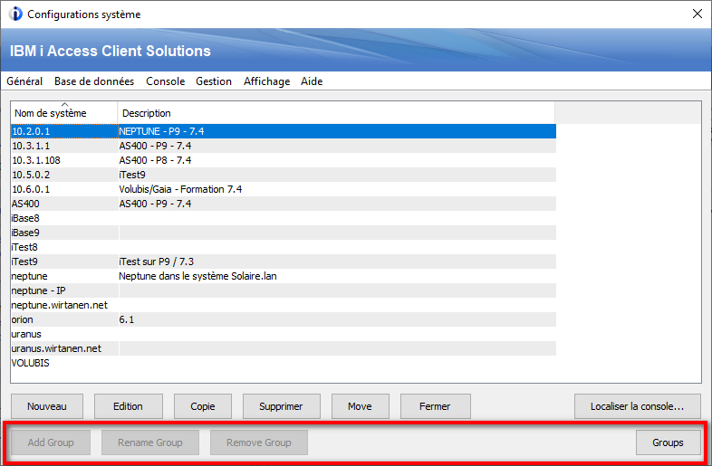Click the Supprimer button

[281, 406]
